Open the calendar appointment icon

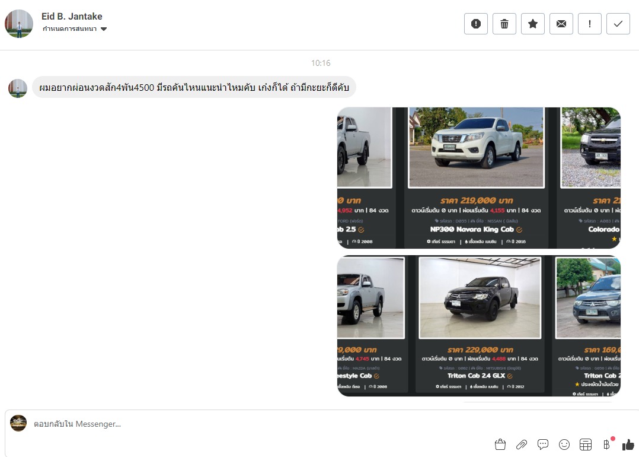[x=586, y=444]
